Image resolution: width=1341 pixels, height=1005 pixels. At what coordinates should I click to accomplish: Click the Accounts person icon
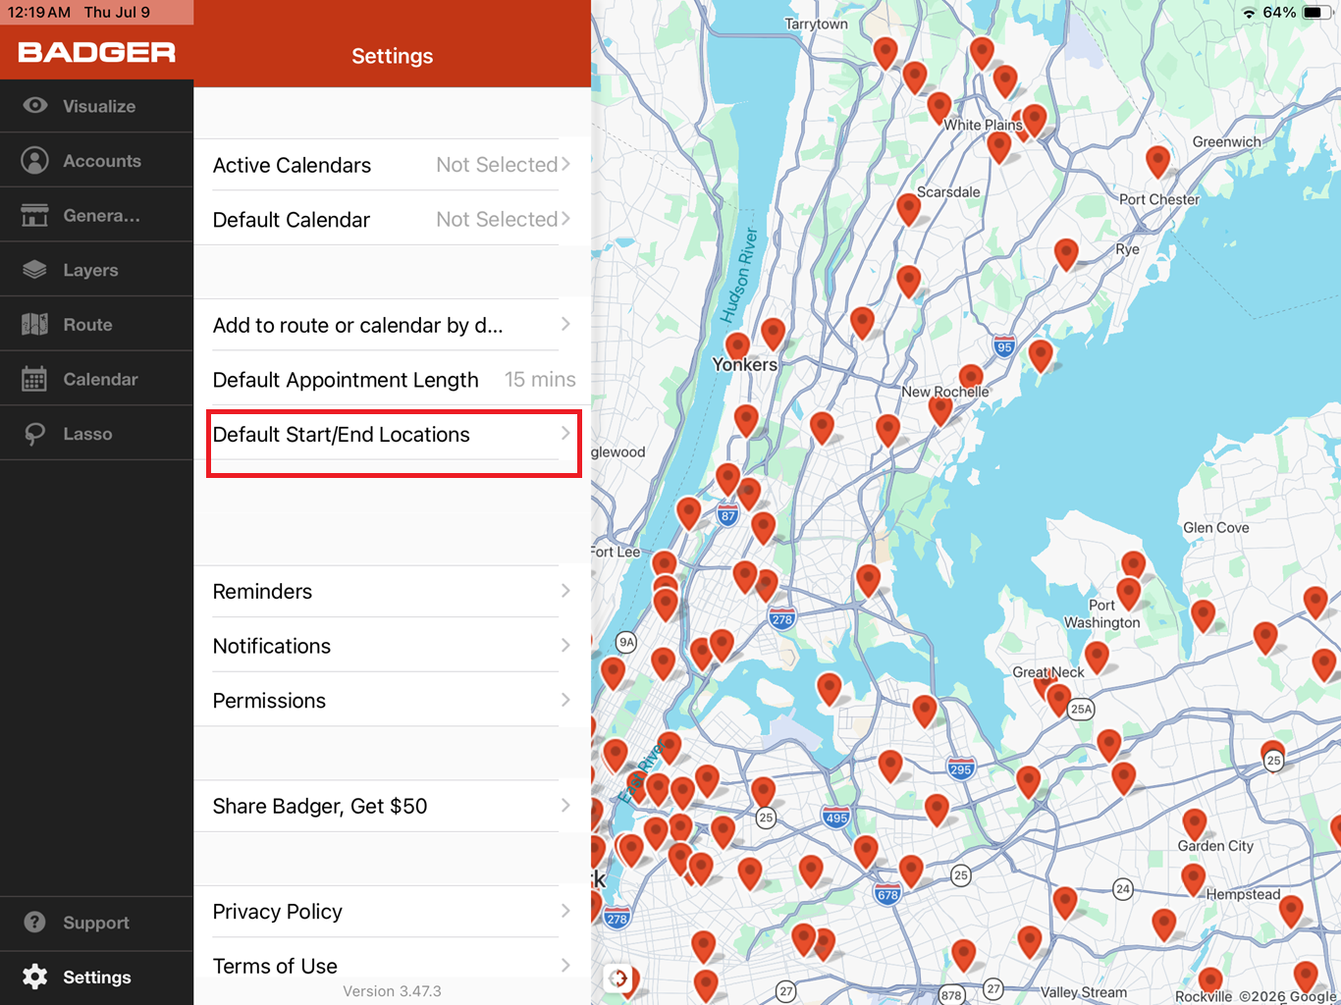(x=35, y=160)
